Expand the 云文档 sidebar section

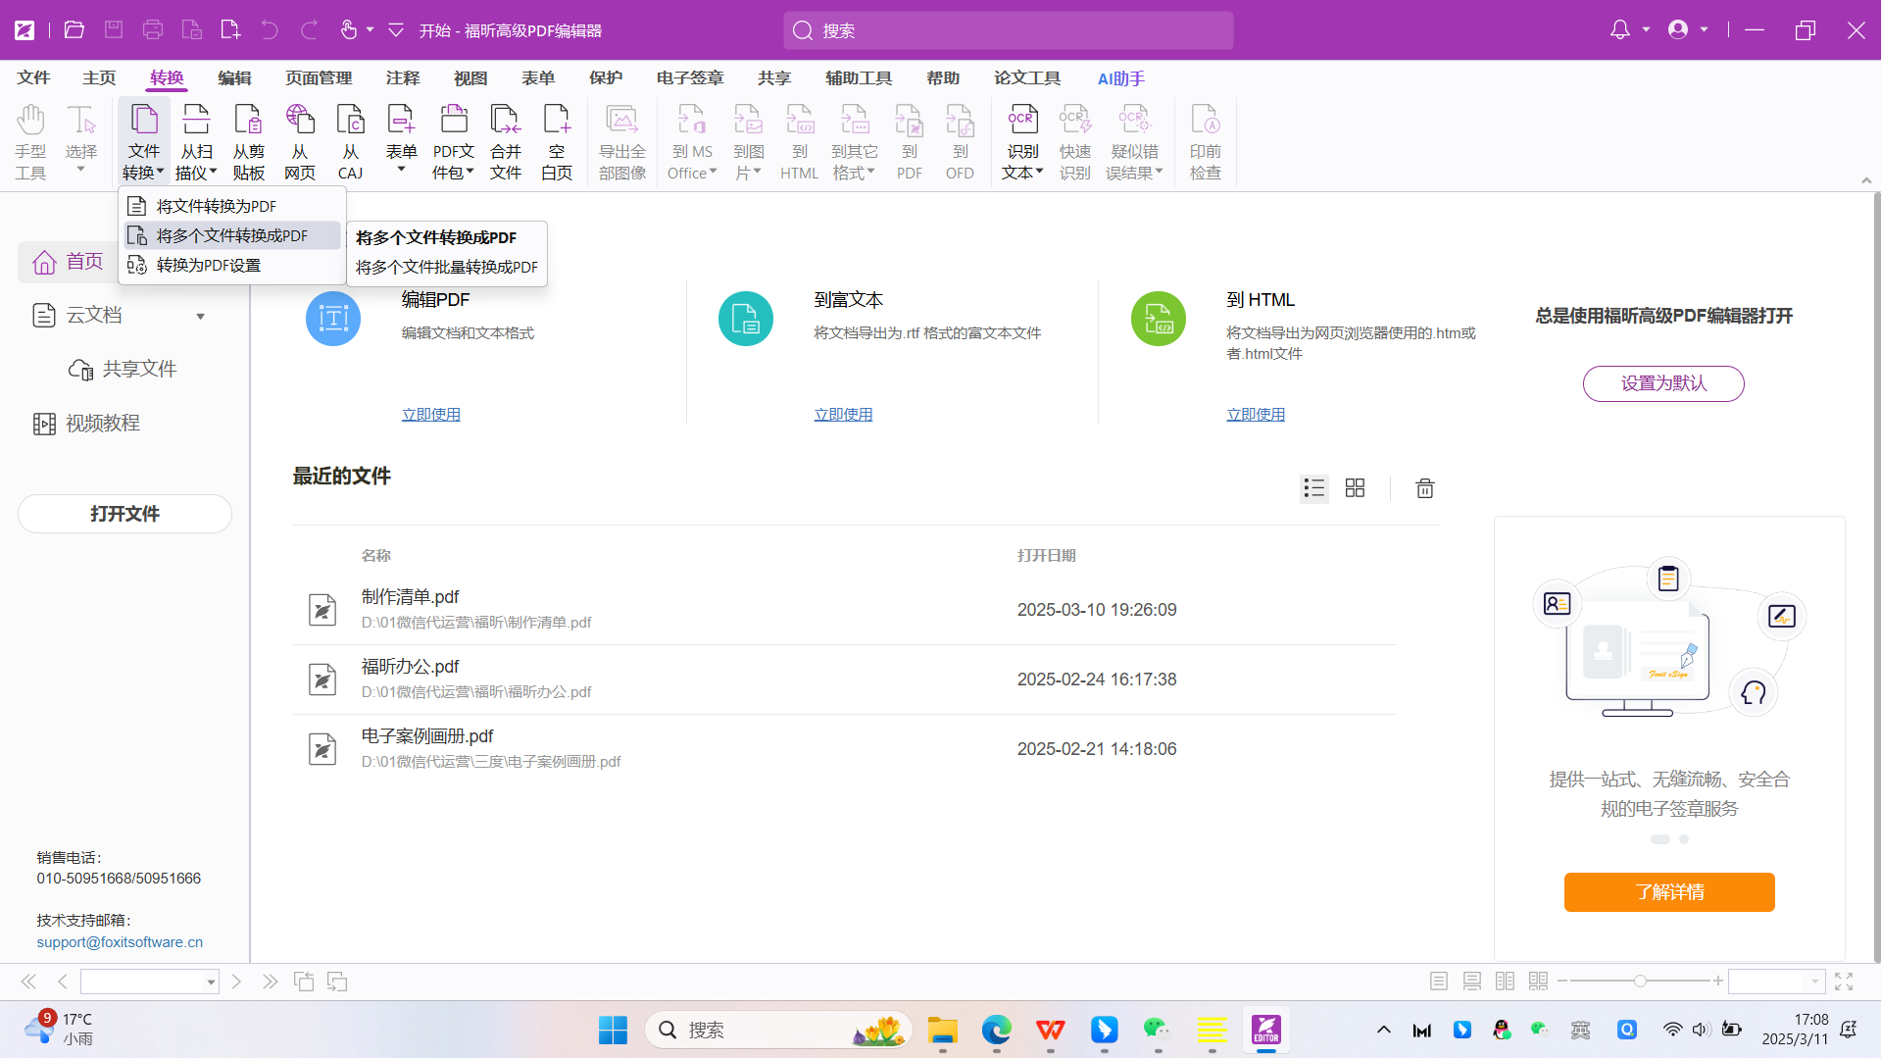pyautogui.click(x=200, y=316)
